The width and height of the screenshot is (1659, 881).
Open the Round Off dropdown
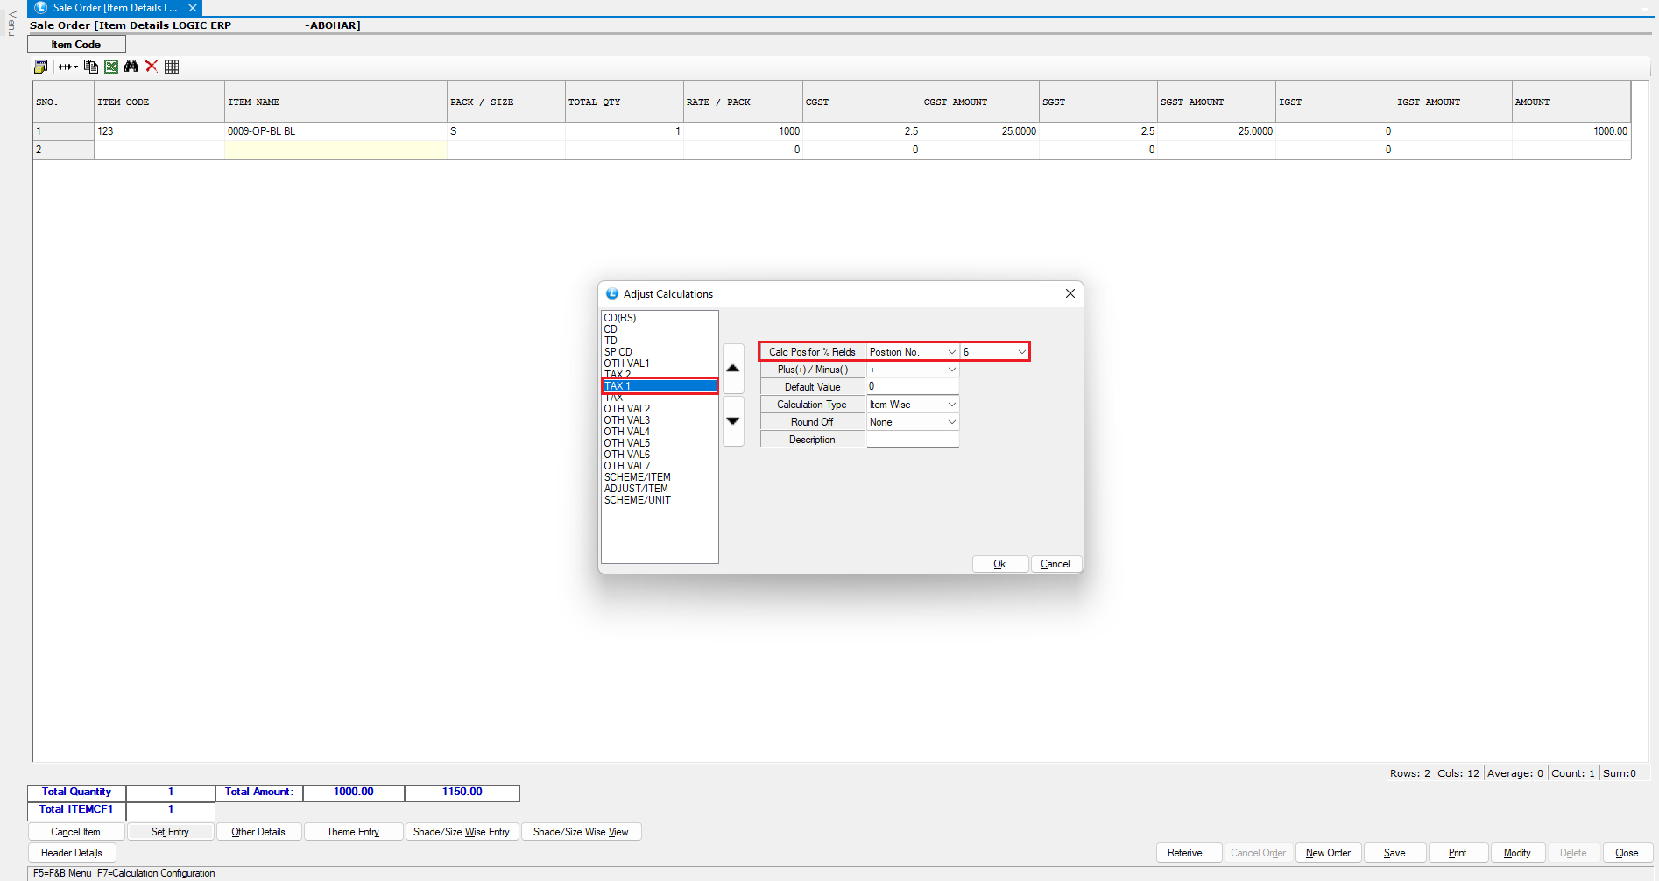pyautogui.click(x=951, y=422)
